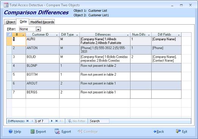Viewport: 198px width, 139px height.
Task: Click the BERGS Customer ID cell
Action: pyautogui.click(x=42, y=94)
